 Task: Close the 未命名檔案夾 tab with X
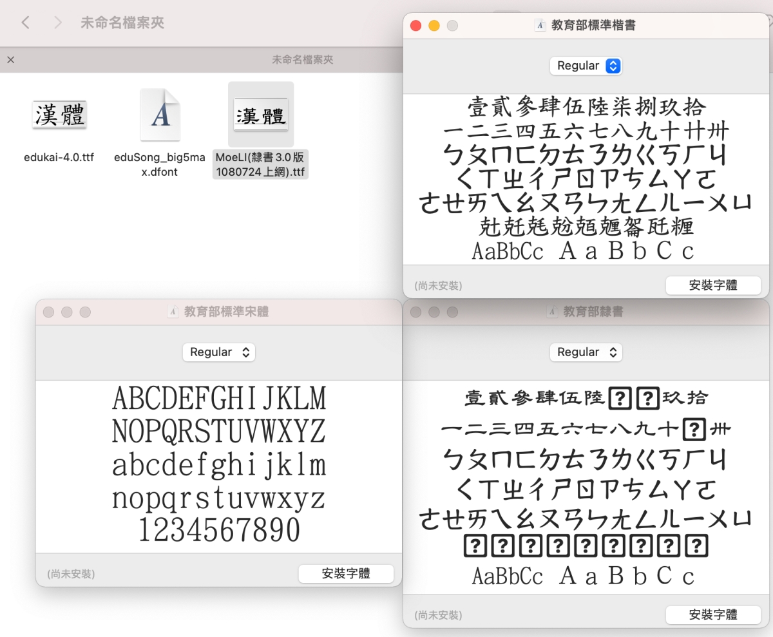pos(10,60)
